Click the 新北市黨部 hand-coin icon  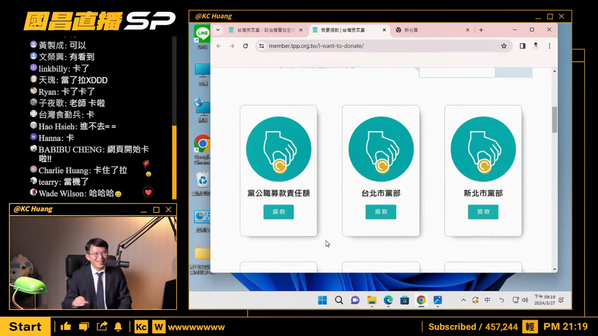pos(483,149)
